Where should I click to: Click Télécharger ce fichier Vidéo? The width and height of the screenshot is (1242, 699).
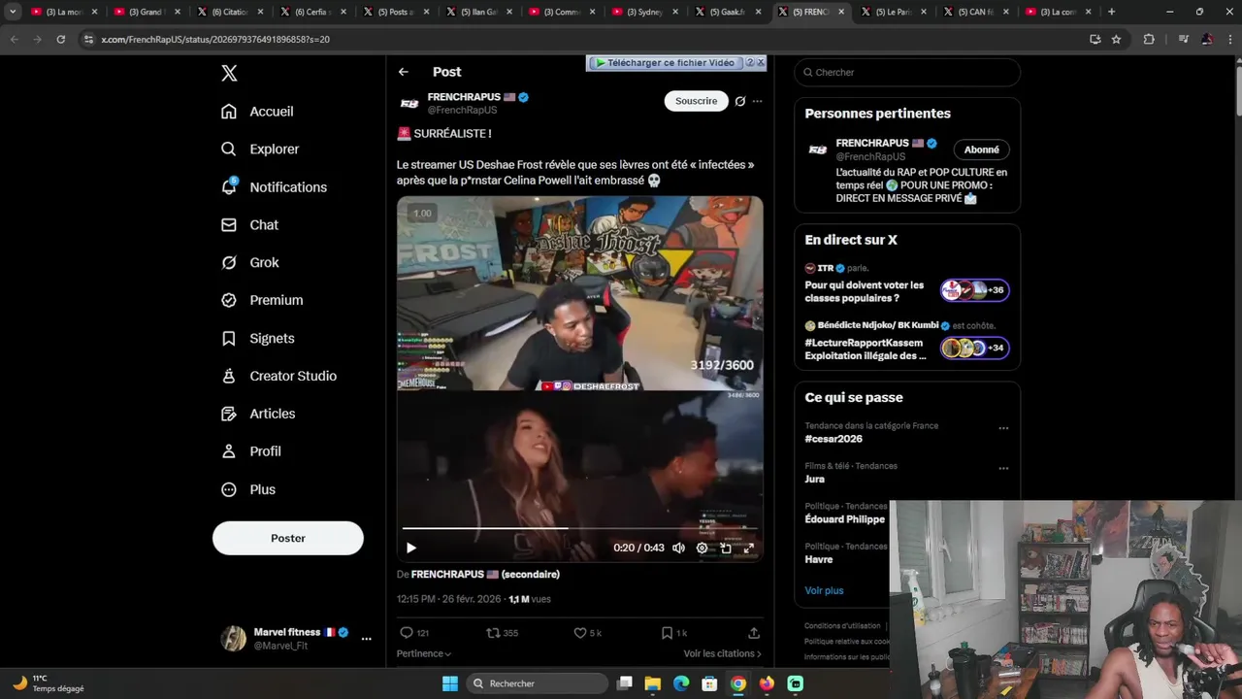coord(665,62)
